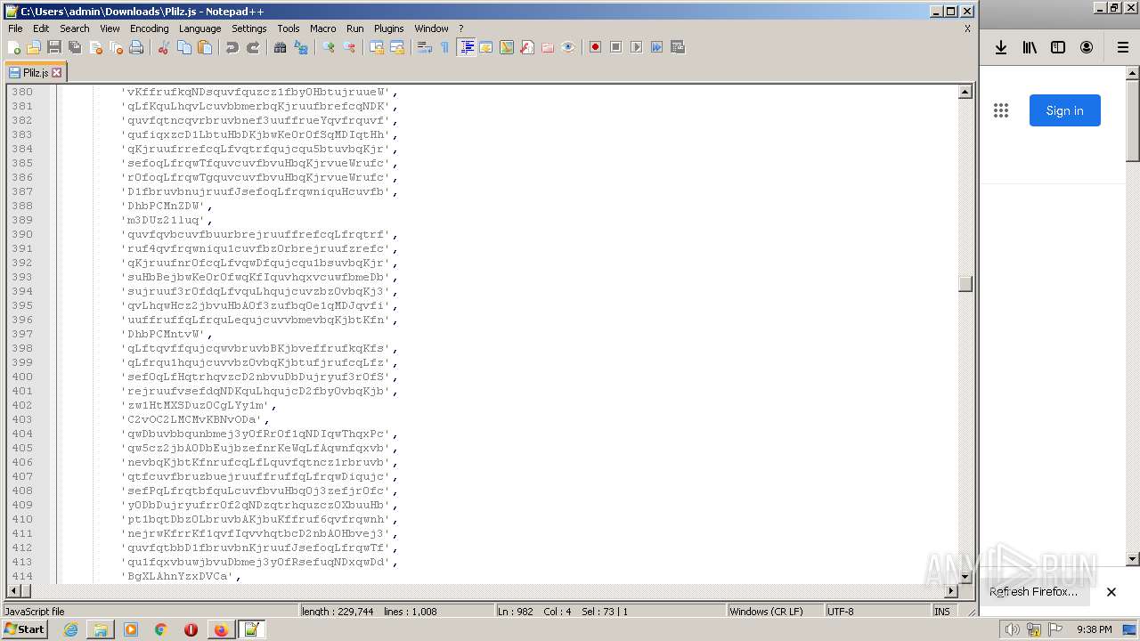Image resolution: width=1140 pixels, height=641 pixels.
Task: Zoom out using toolbar zoom-out icon
Action: pyautogui.click(x=349, y=47)
